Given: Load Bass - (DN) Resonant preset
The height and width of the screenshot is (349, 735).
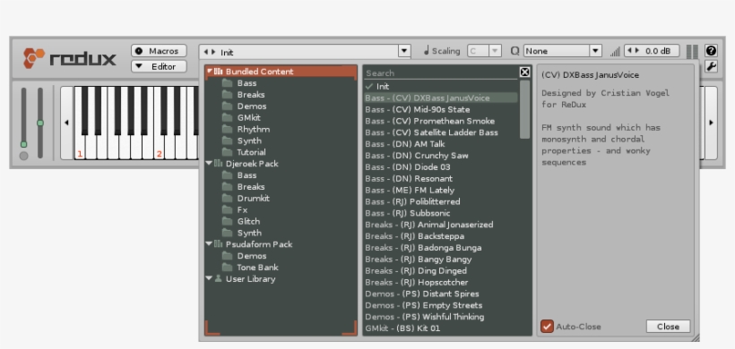Looking at the screenshot, I should (441, 179).
